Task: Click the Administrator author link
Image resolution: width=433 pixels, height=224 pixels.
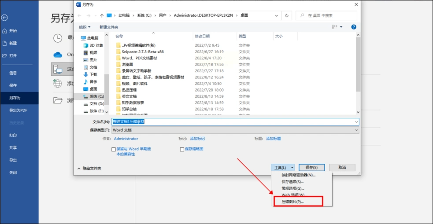Action: tap(126, 139)
